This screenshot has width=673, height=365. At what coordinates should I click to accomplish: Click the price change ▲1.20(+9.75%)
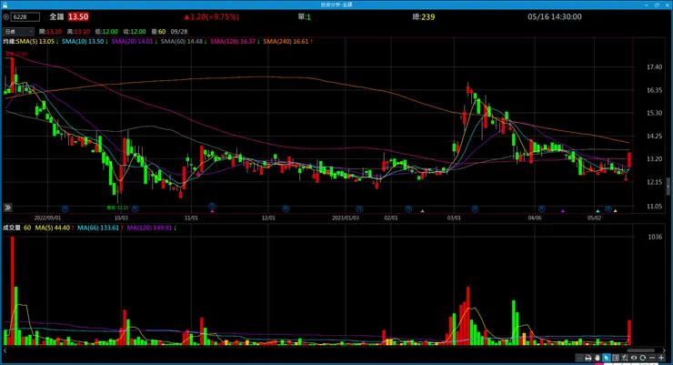point(212,17)
